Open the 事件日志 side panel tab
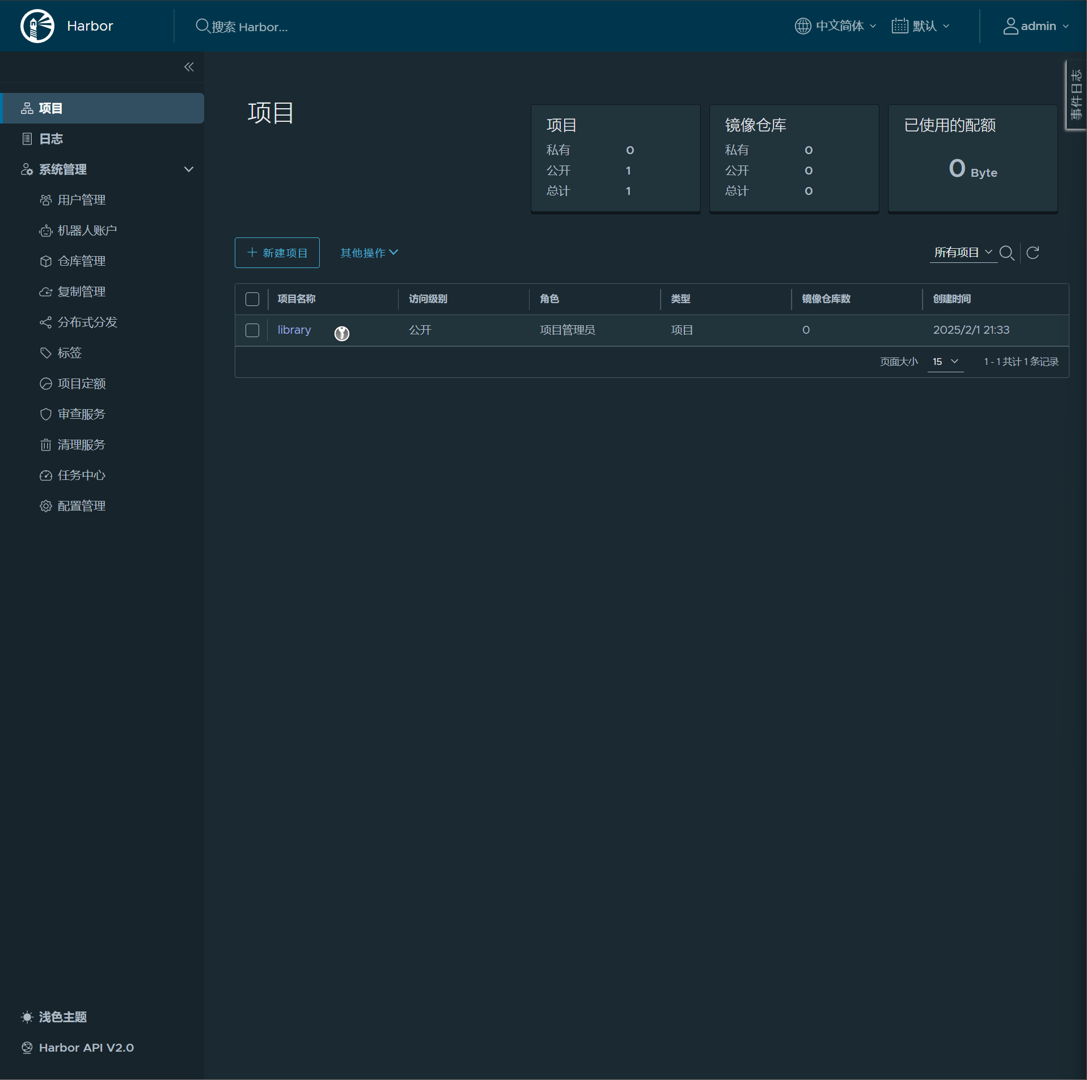 click(1076, 95)
